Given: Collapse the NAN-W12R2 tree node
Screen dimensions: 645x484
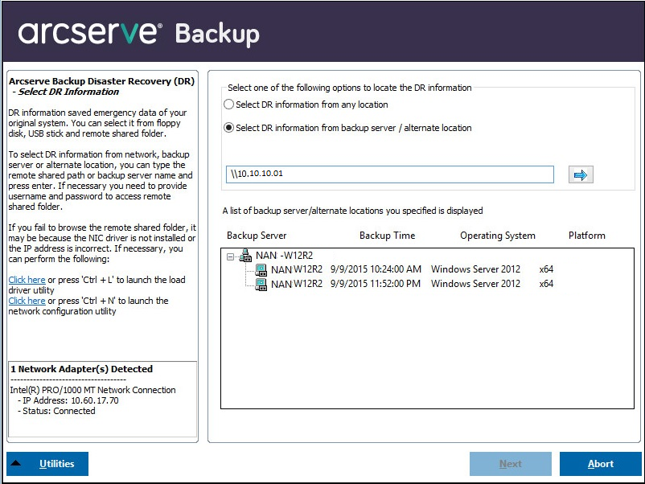Looking at the screenshot, I should click(231, 256).
